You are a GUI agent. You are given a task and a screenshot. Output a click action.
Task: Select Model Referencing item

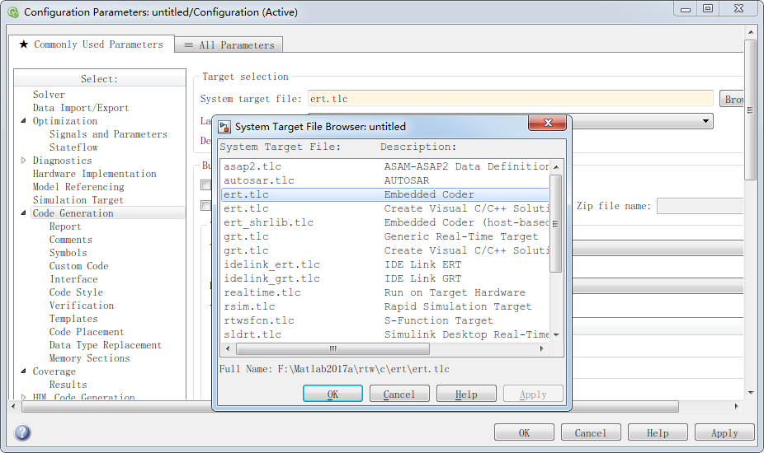click(78, 186)
